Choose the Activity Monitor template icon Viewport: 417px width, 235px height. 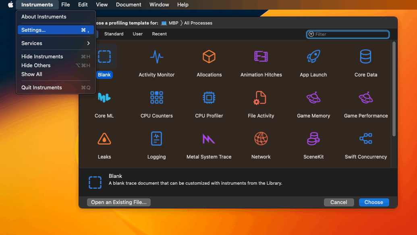pos(156,57)
